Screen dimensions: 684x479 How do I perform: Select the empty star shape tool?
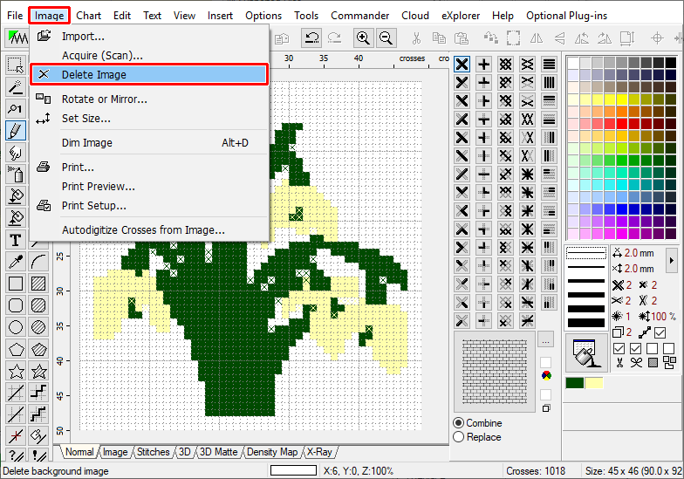16,372
